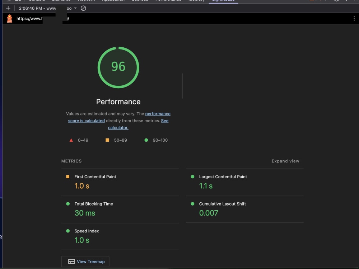Click the METRICS section heading

[x=71, y=161]
